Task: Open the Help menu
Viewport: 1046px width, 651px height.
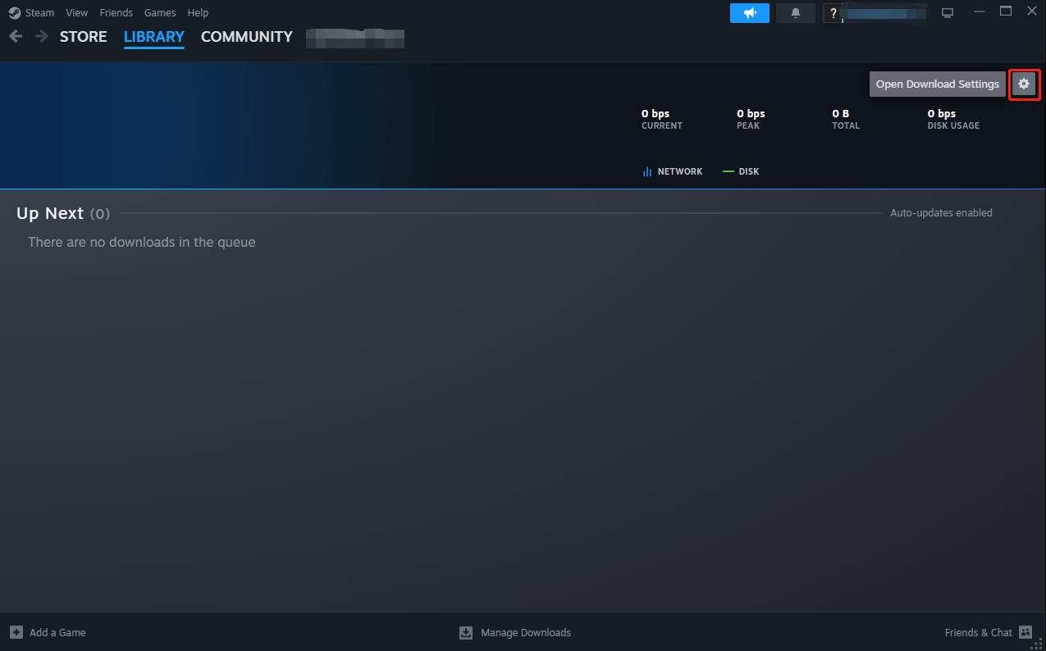Action: point(198,13)
